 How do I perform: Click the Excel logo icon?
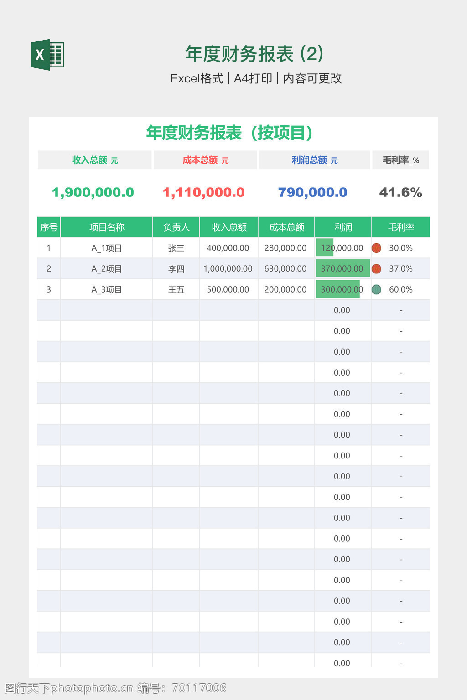pyautogui.click(x=47, y=55)
